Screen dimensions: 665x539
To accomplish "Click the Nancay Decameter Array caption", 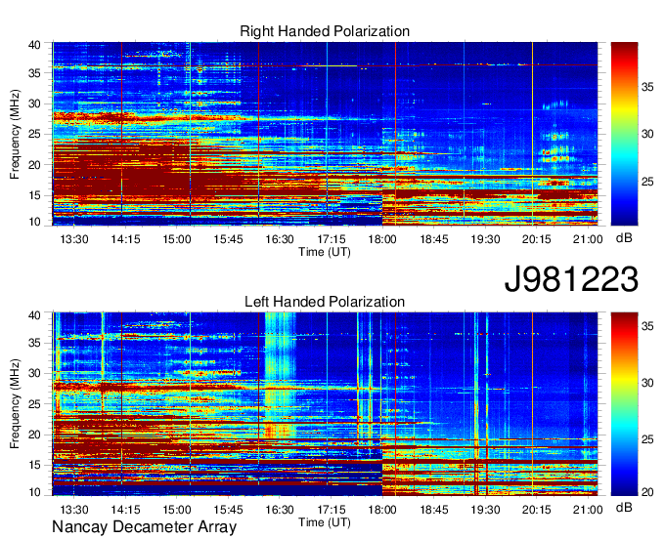I will coord(144,527).
